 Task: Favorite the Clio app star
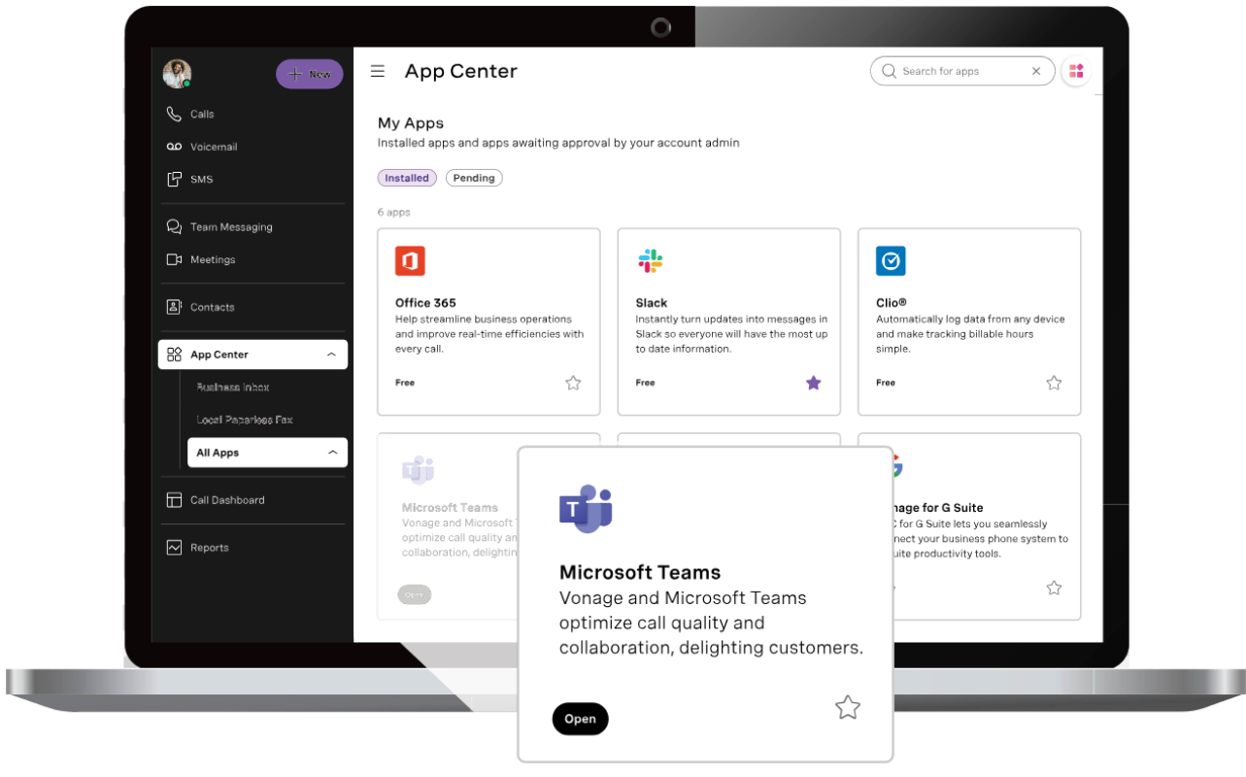click(x=1054, y=383)
